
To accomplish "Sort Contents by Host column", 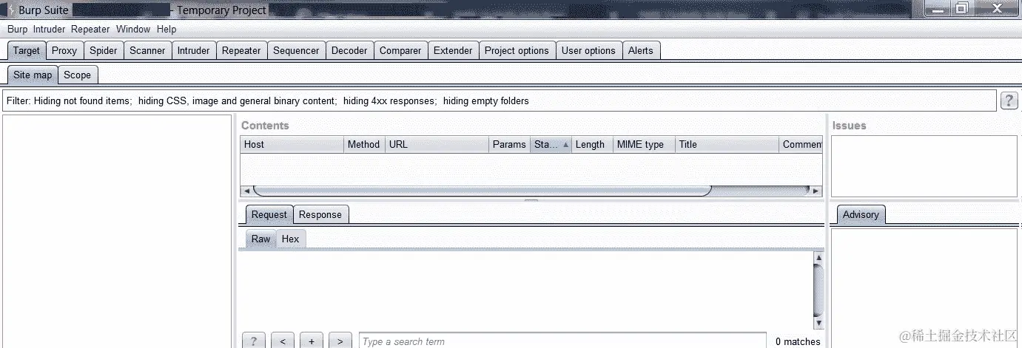I will (292, 145).
